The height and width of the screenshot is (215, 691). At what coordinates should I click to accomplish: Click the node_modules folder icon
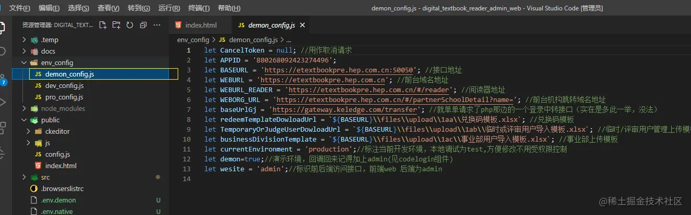[34, 108]
